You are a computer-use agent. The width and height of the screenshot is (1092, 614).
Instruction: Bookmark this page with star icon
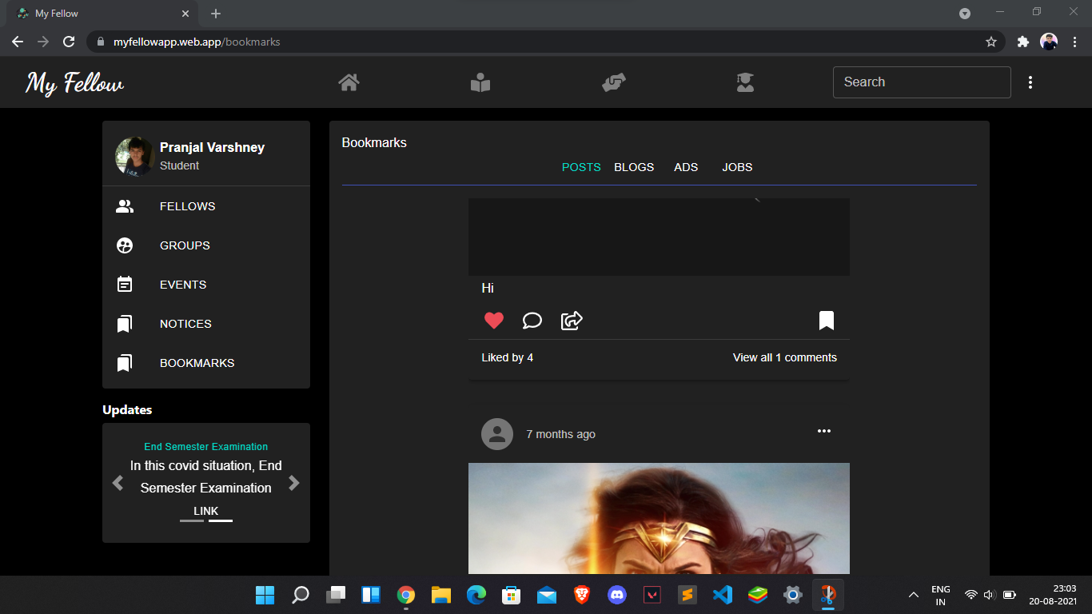[x=991, y=42]
